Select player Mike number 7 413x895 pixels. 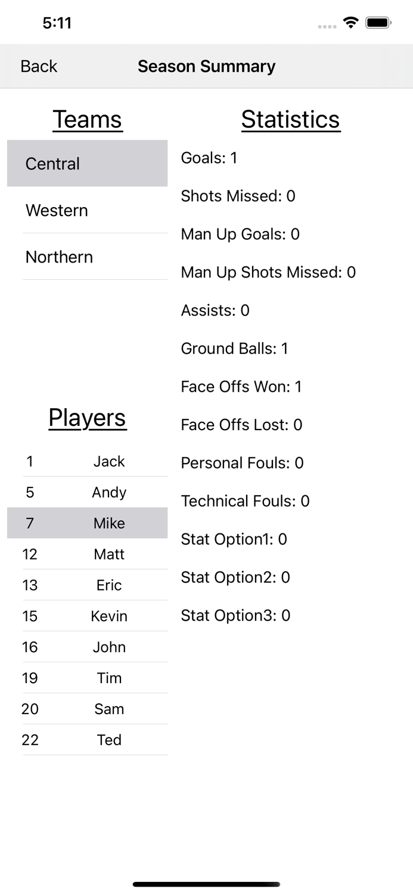click(94, 523)
